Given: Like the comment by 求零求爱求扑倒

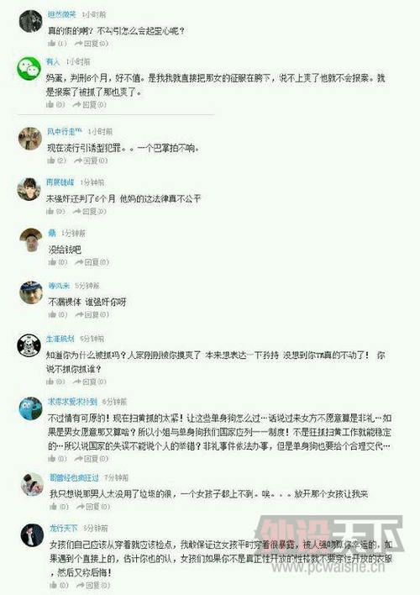Looking at the screenshot, I should point(58,459).
